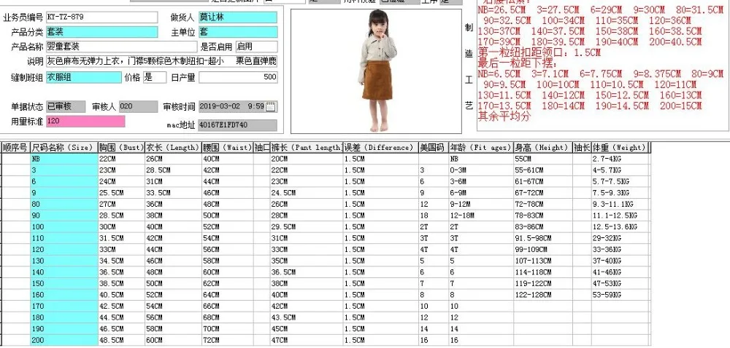The height and width of the screenshot is (348, 730).
Task: Click the 误差 (Difference) column header
Action: click(381, 148)
